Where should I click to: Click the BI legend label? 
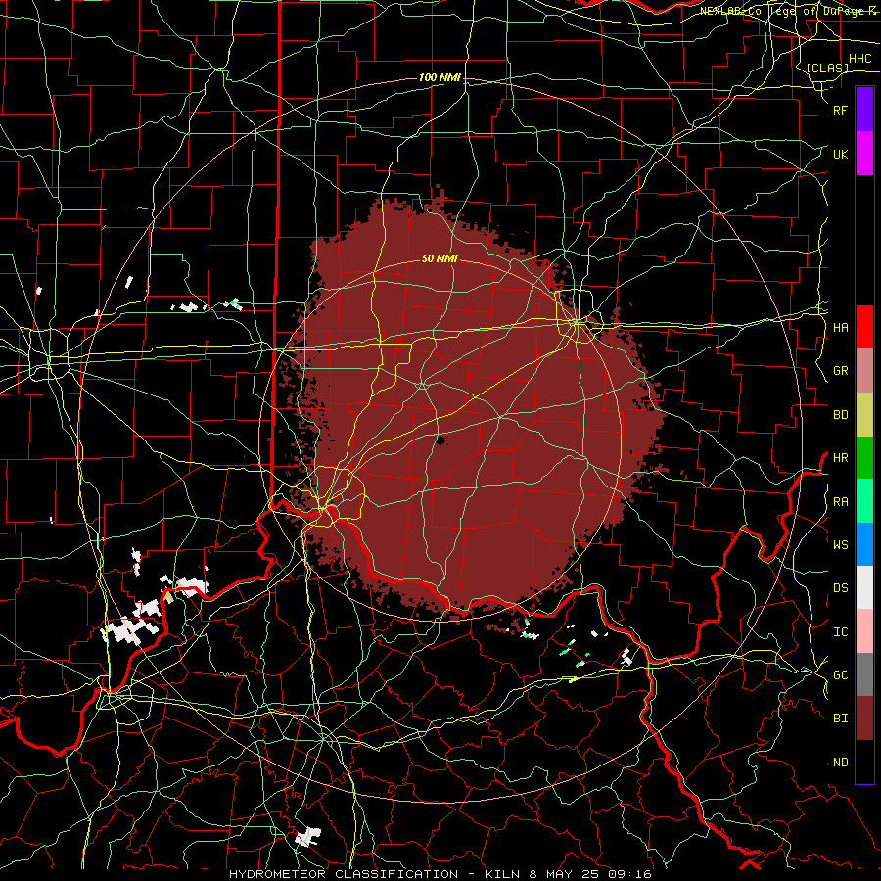click(840, 719)
